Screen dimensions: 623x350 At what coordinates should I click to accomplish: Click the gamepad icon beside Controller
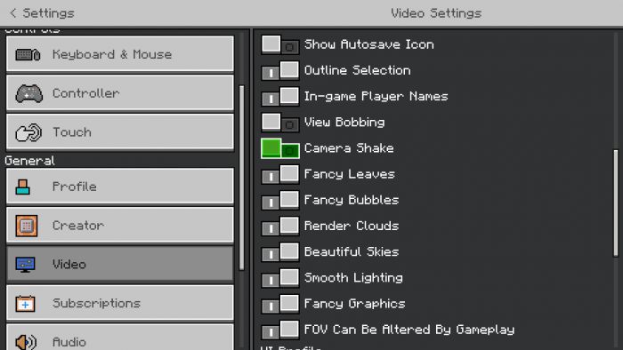[28, 93]
